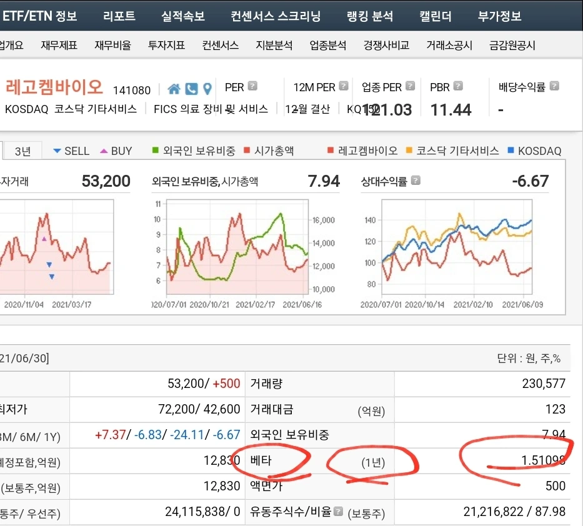Click the 외국인 보유비중,시가총액 chart
This screenshot has height=526, width=583.
point(237,247)
